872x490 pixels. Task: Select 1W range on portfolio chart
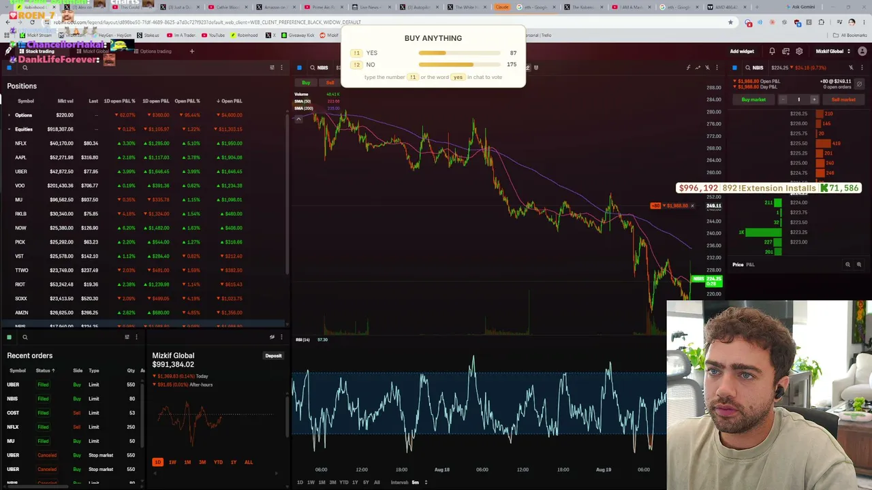(172, 462)
